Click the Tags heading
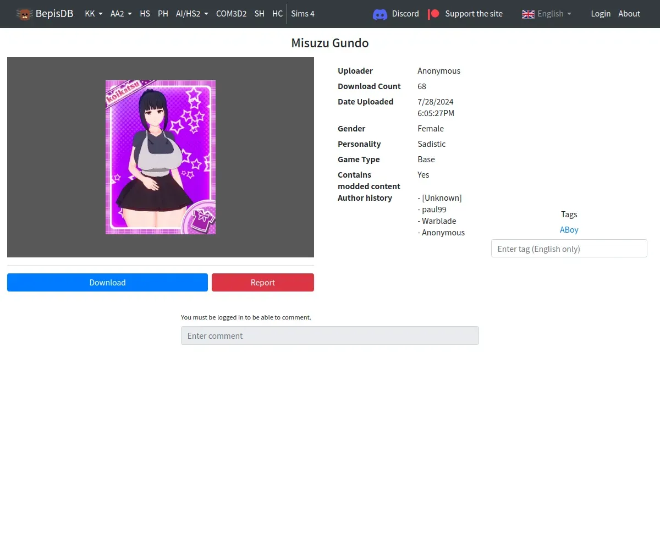 coord(569,215)
